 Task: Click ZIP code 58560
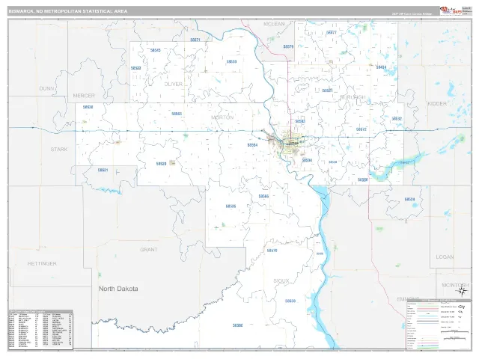coord(363,180)
